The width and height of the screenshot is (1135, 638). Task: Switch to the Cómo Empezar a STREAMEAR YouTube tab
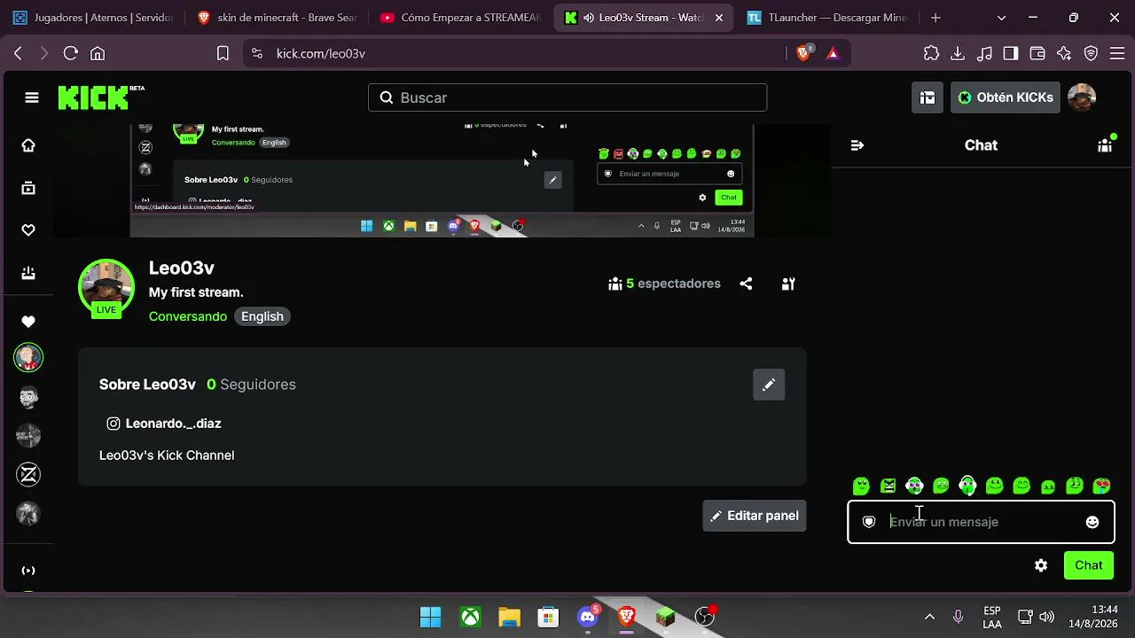(460, 18)
